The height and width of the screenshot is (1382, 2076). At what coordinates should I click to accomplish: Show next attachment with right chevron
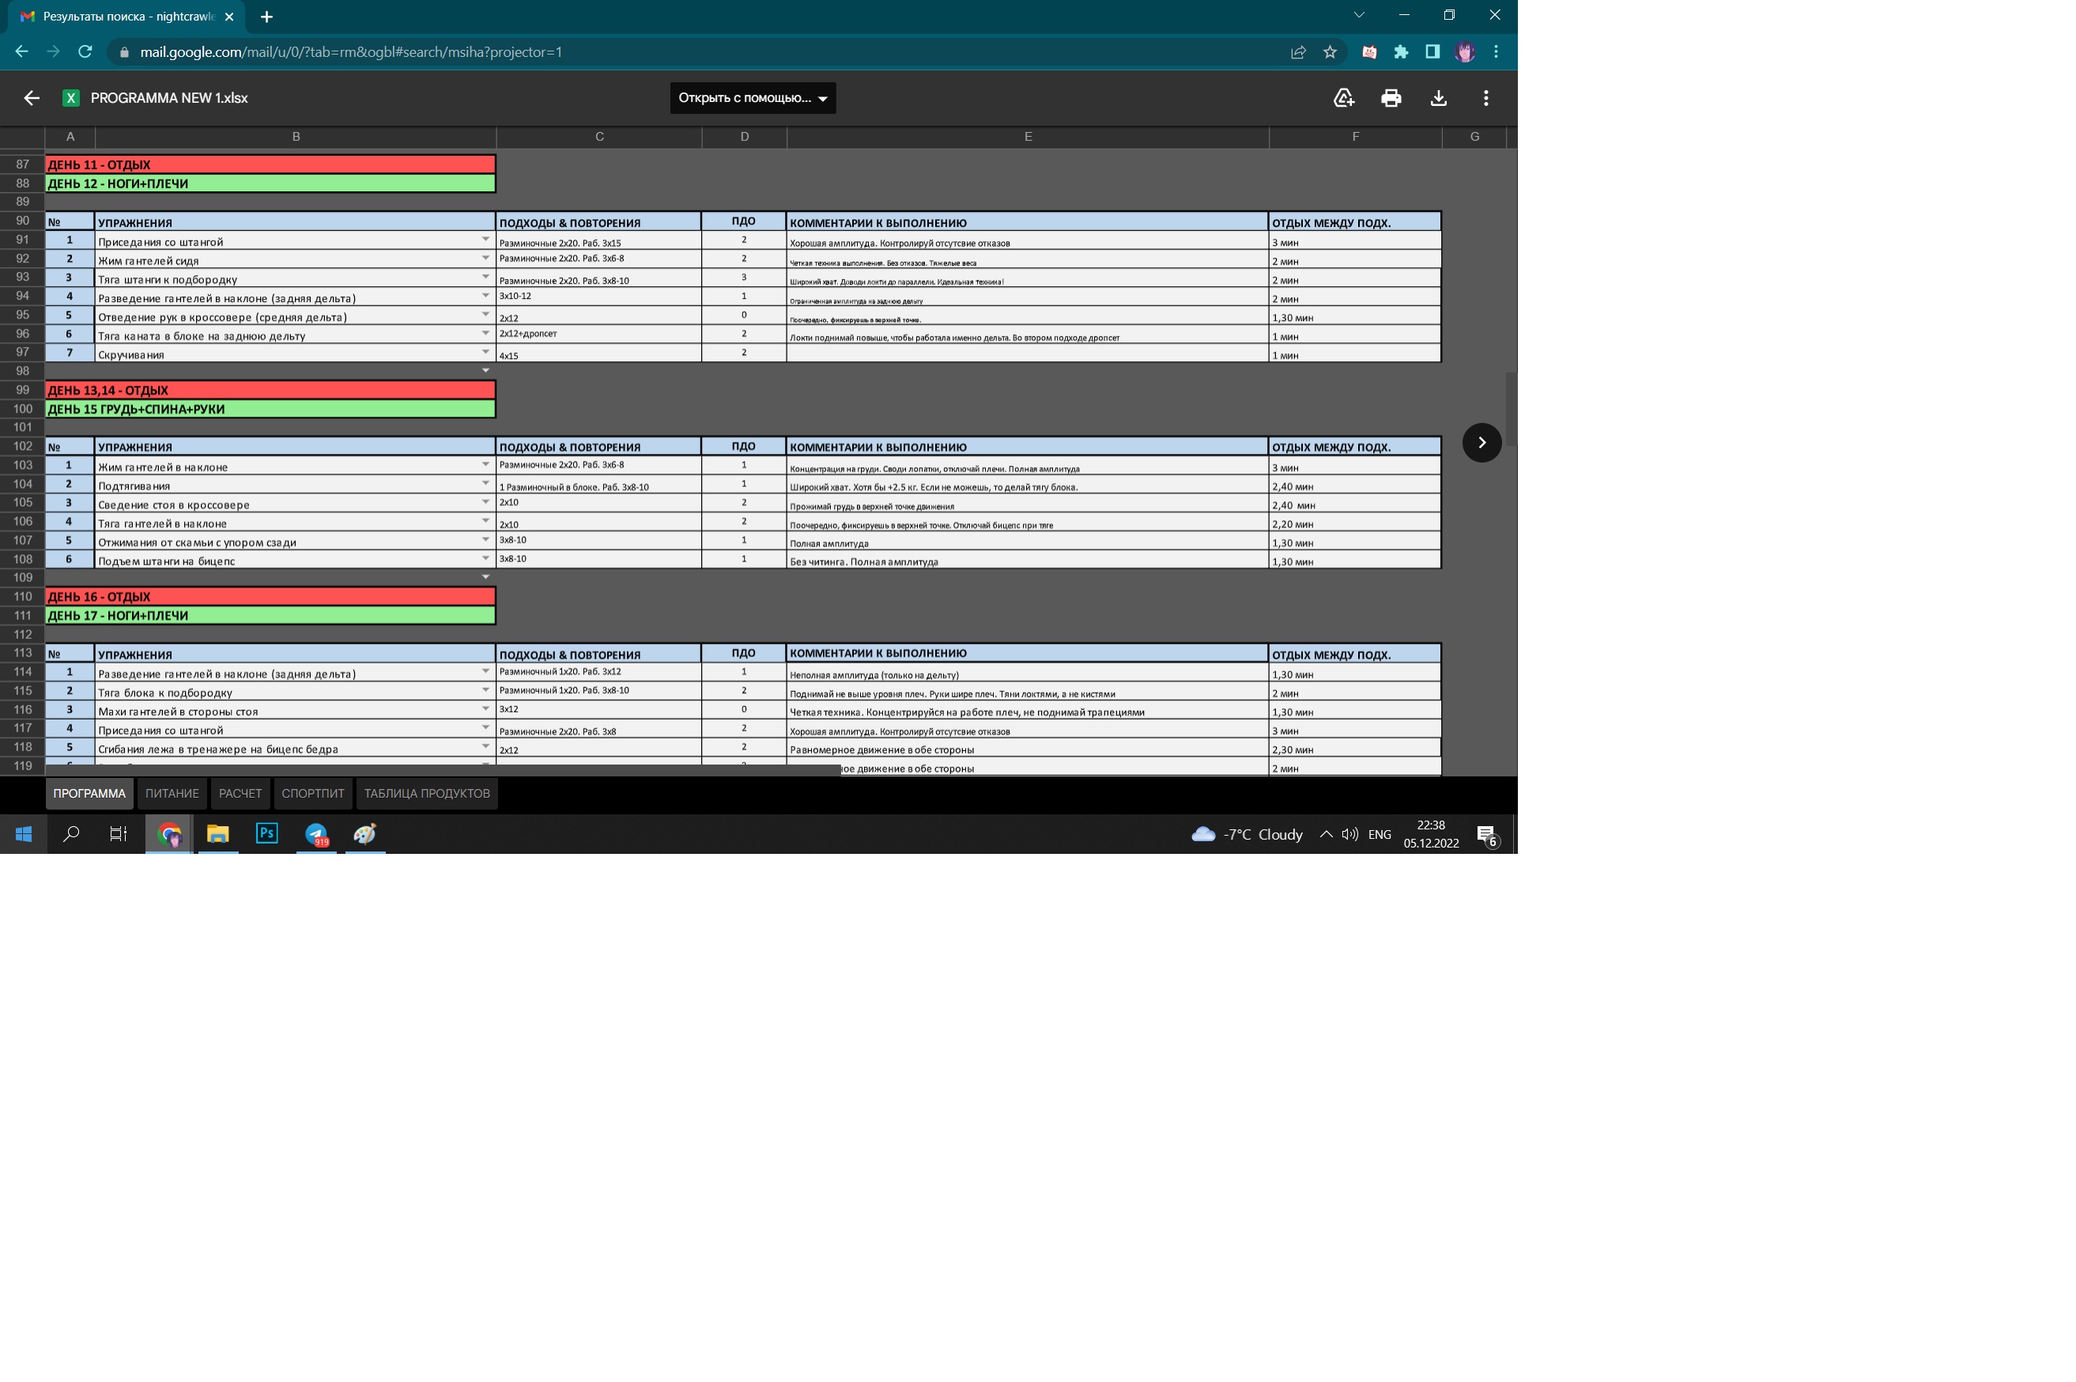[1482, 443]
